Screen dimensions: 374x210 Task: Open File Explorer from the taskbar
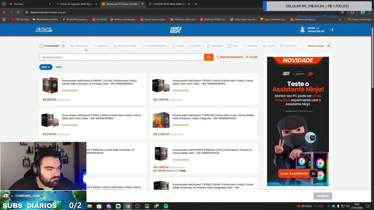click(90, 206)
